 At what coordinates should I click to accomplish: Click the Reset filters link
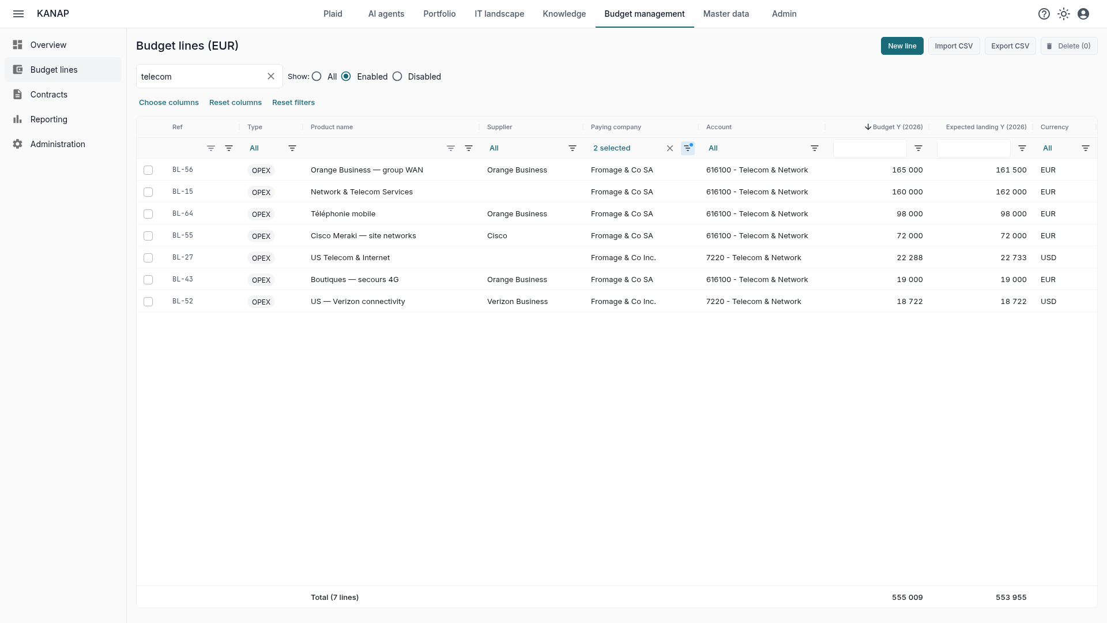tap(293, 103)
